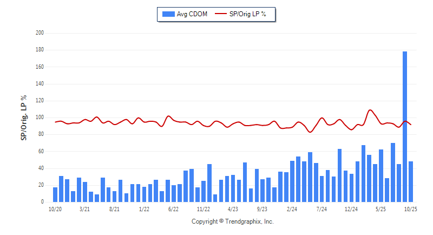Image resolution: width=433 pixels, height=235 pixels.
Task: Click the 100 y-axis value label
Action: coord(40,118)
